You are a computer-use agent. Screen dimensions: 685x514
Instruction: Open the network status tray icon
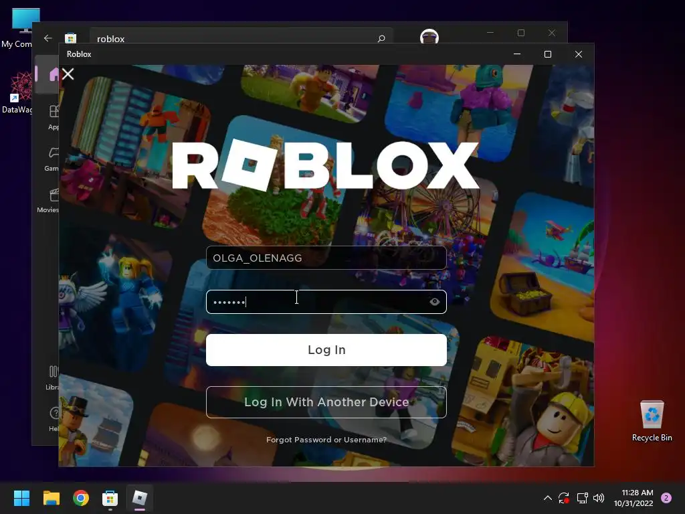pyautogui.click(x=582, y=498)
